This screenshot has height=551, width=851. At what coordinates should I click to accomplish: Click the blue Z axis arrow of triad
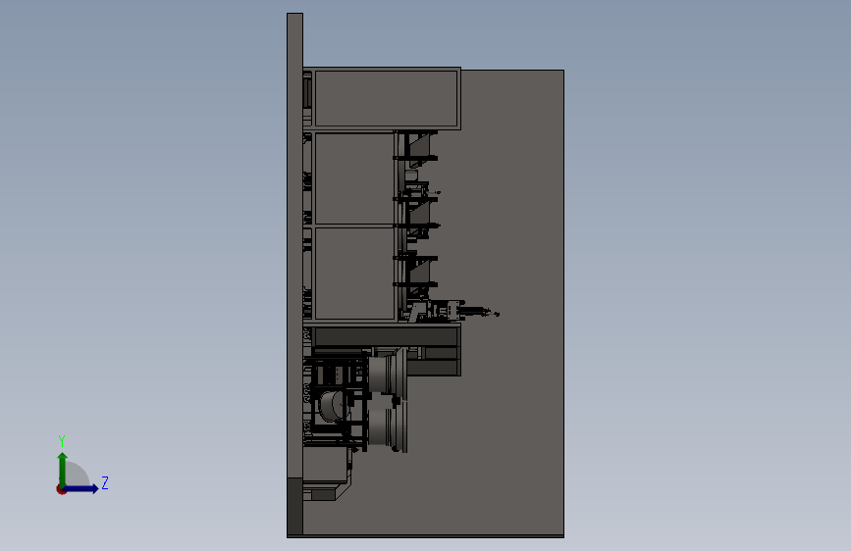pos(81,488)
